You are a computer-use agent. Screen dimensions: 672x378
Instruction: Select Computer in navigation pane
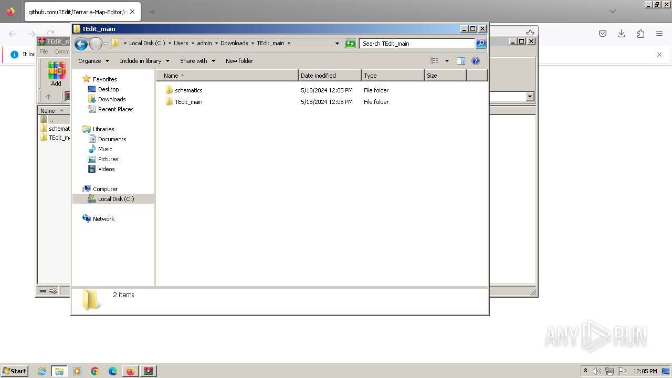click(x=105, y=189)
